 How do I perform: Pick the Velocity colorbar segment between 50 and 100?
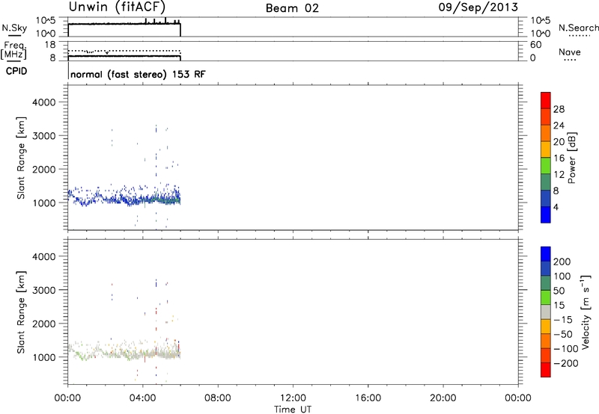tap(546, 283)
